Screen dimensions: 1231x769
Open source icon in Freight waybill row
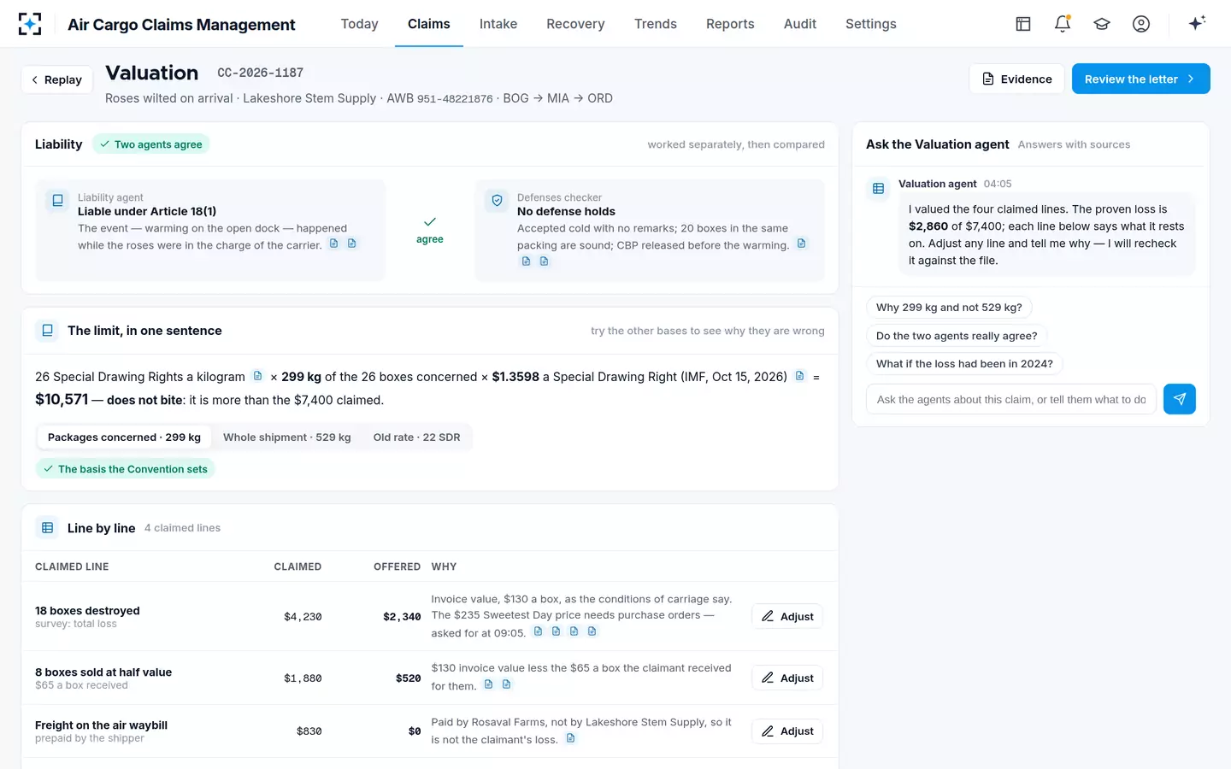[x=571, y=738]
